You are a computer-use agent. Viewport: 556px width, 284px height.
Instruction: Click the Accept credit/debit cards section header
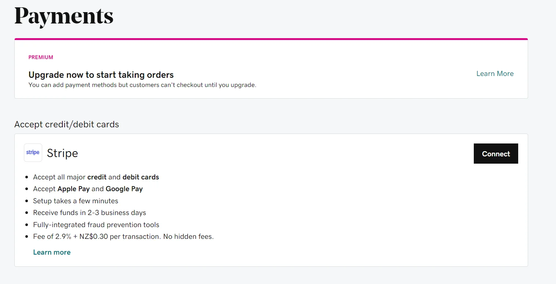(66, 124)
